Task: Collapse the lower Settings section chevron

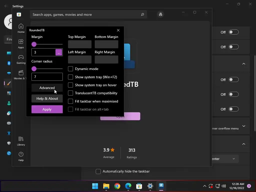Action: pyautogui.click(x=243, y=144)
